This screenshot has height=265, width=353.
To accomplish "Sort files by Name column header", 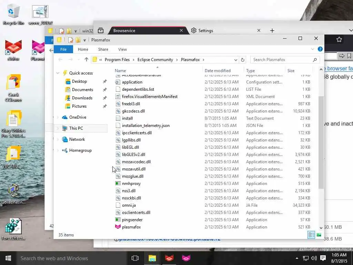I will coord(120,70).
